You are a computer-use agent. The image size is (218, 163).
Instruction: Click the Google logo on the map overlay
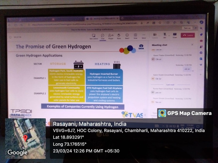pyautogui.click(x=18, y=153)
